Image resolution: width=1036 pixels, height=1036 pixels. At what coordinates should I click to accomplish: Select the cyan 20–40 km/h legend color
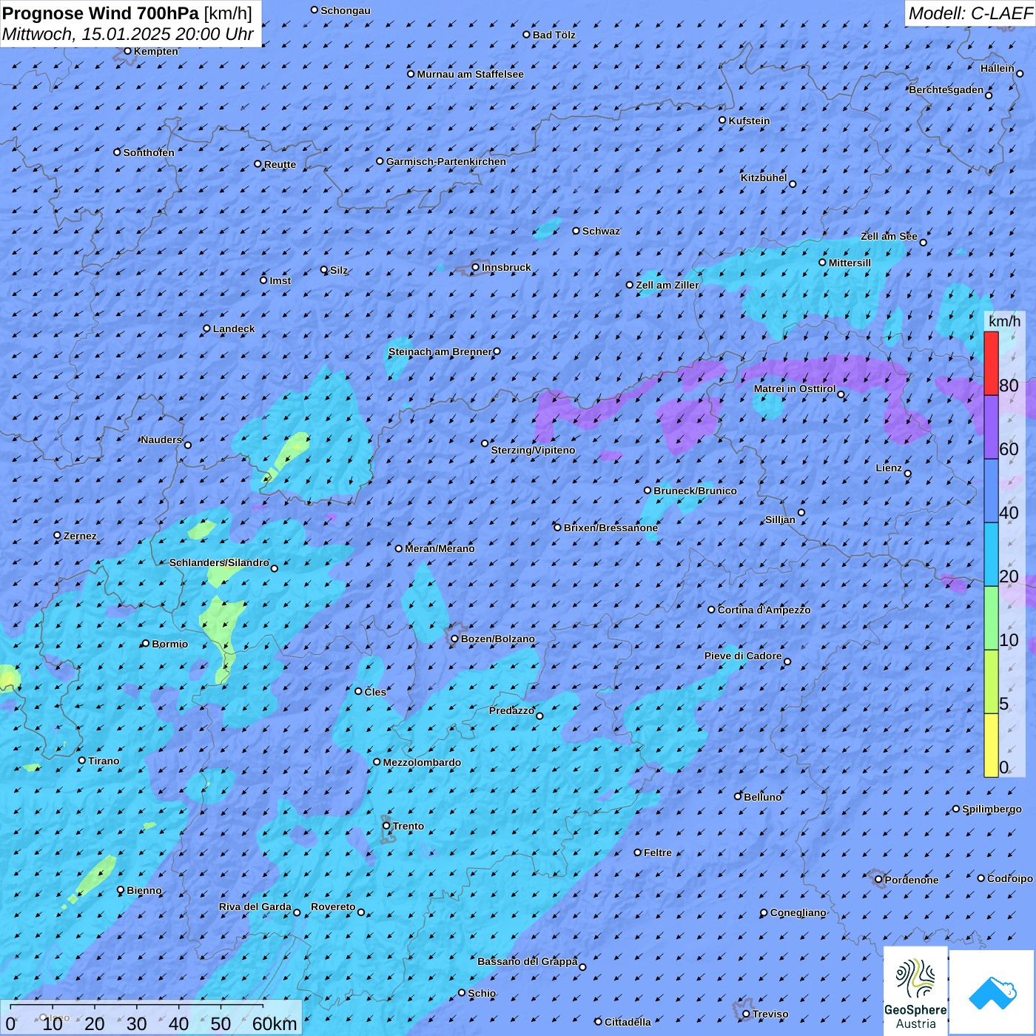click(991, 554)
